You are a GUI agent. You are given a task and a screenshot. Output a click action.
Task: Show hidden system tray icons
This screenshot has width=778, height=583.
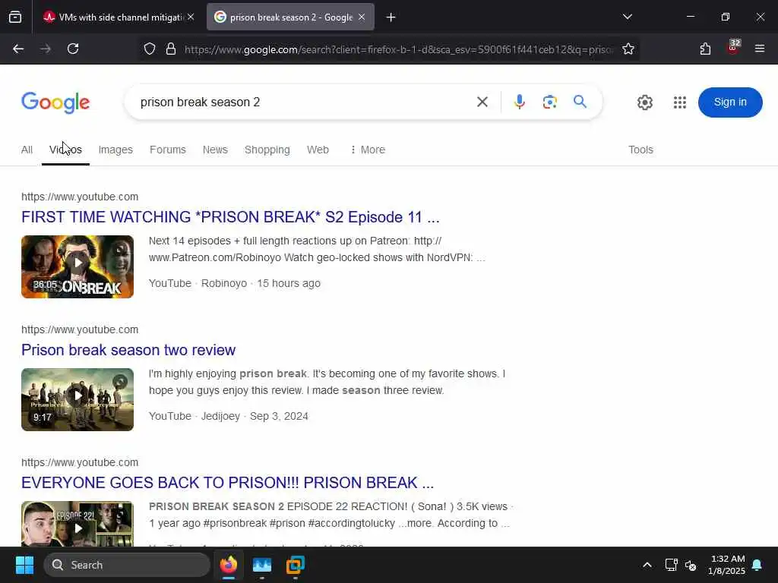point(647,565)
